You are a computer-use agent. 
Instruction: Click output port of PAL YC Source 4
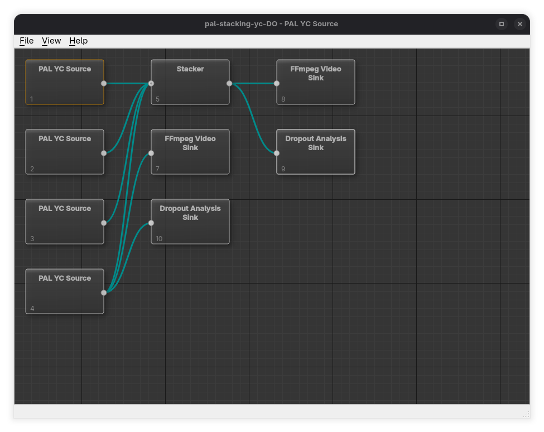click(104, 292)
